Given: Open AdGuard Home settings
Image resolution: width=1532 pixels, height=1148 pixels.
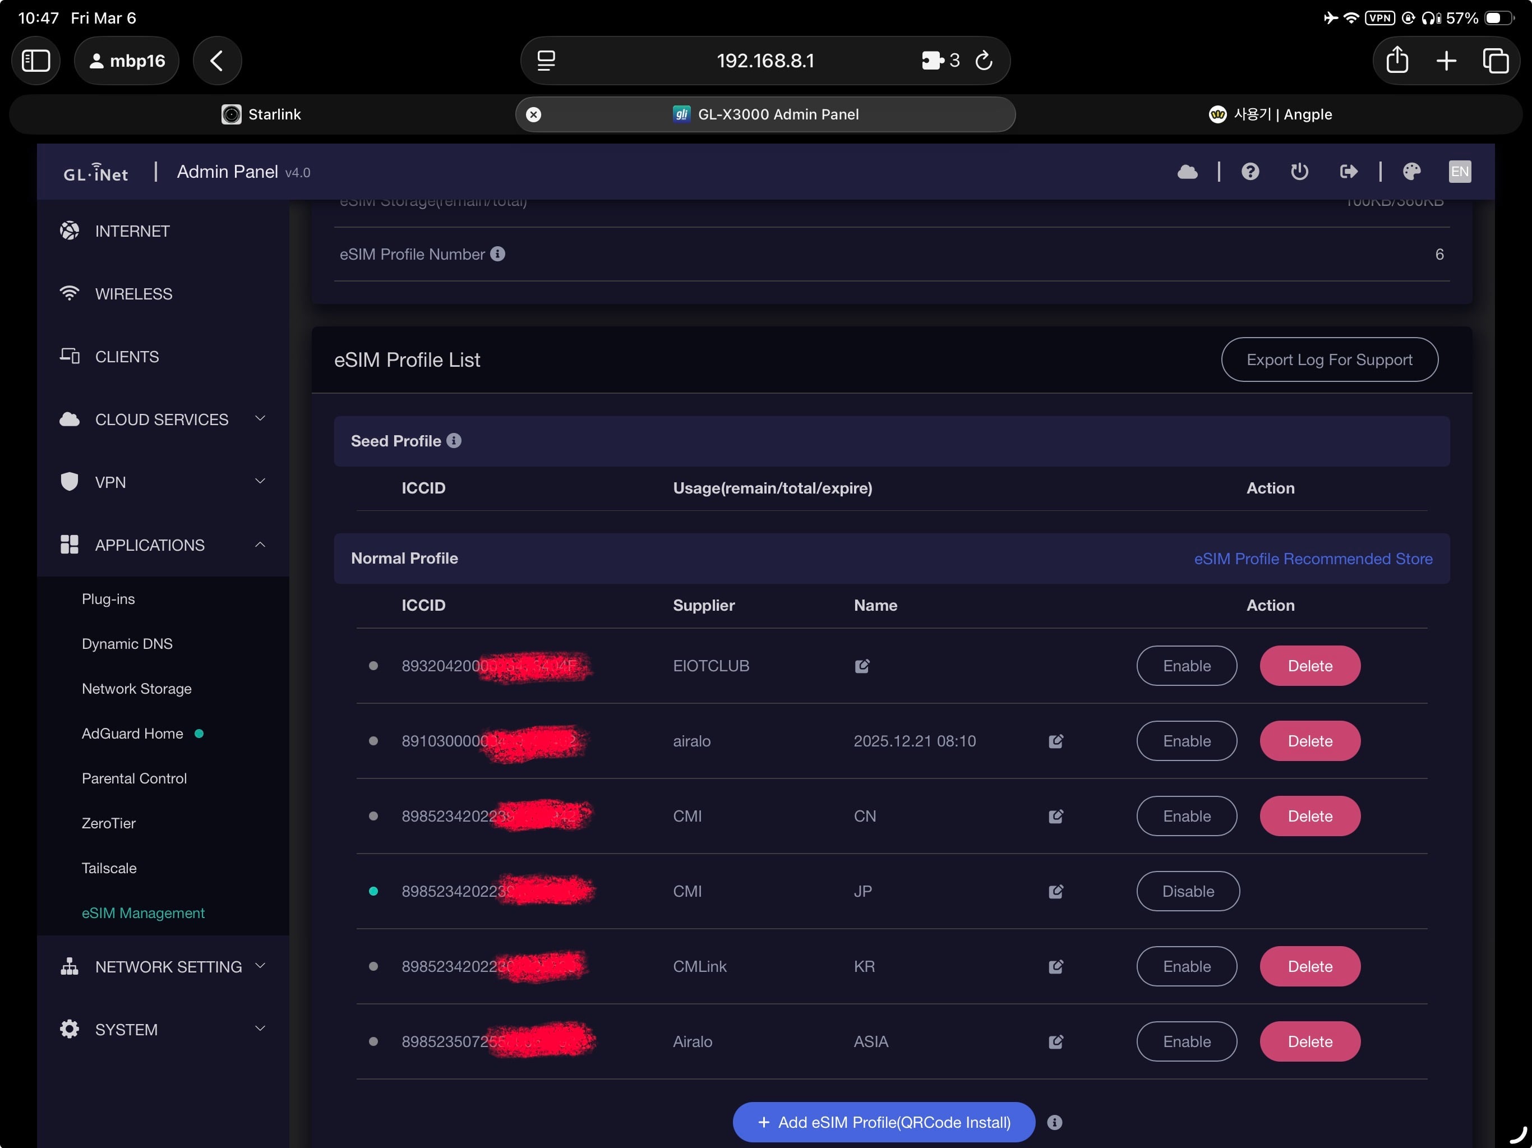Looking at the screenshot, I should pyautogui.click(x=132, y=734).
